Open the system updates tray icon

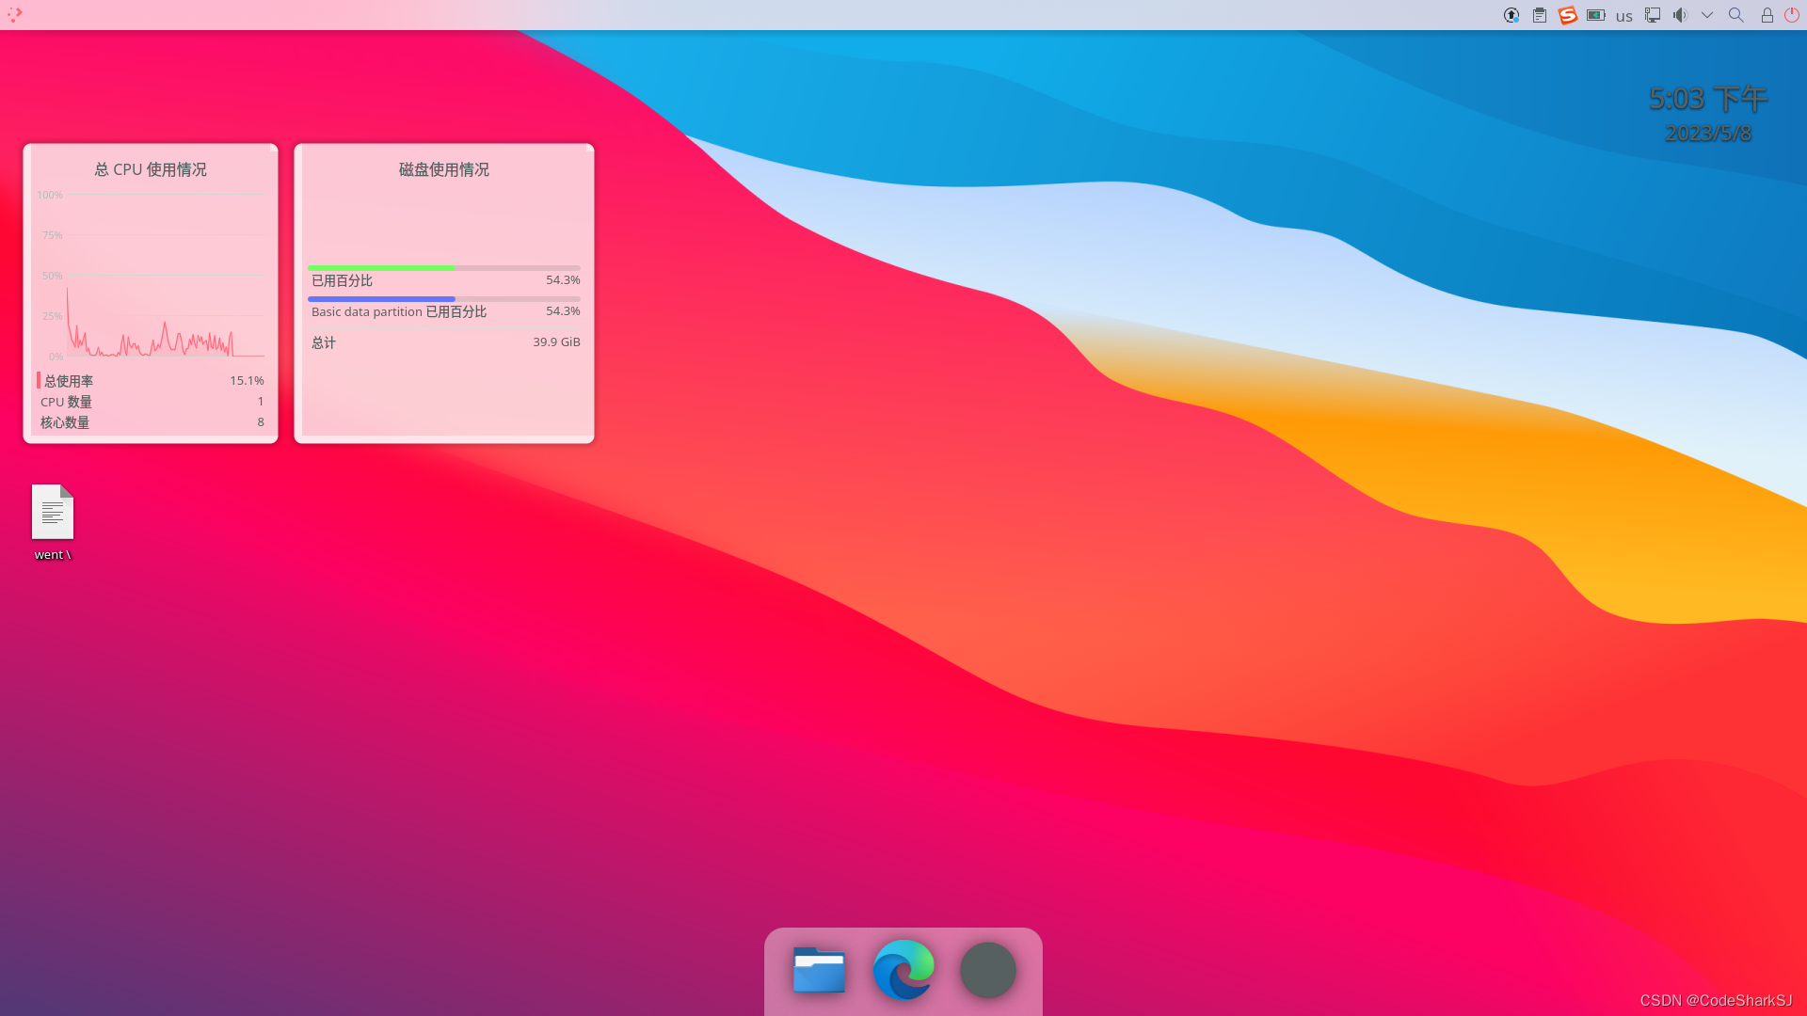(x=1511, y=15)
